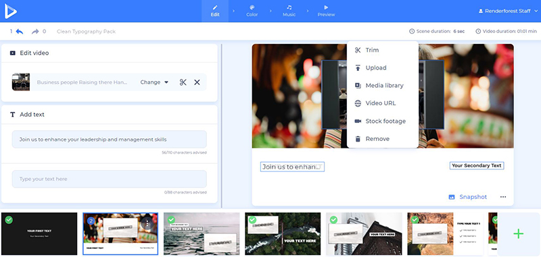Select Remove from the popup menu
Screen dimensions: 541x257
(x=383, y=139)
